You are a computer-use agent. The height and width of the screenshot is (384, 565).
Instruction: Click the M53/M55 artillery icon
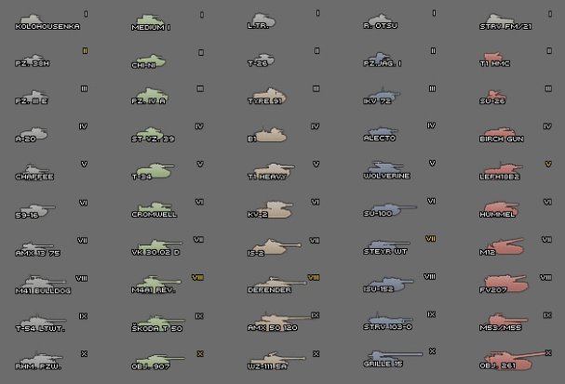point(507,320)
